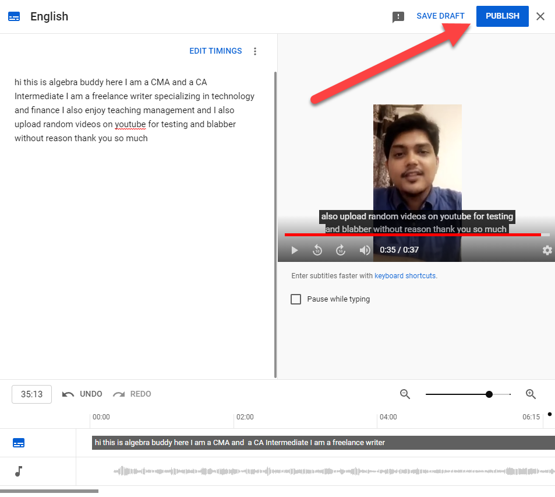
Task: Click the timeline zoom slider handle
Action: (x=489, y=394)
